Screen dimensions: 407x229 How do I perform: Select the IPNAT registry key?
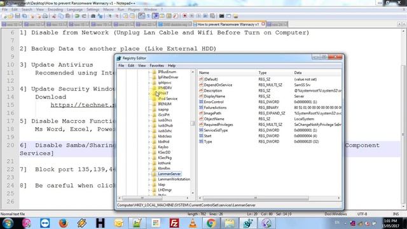[163, 94]
